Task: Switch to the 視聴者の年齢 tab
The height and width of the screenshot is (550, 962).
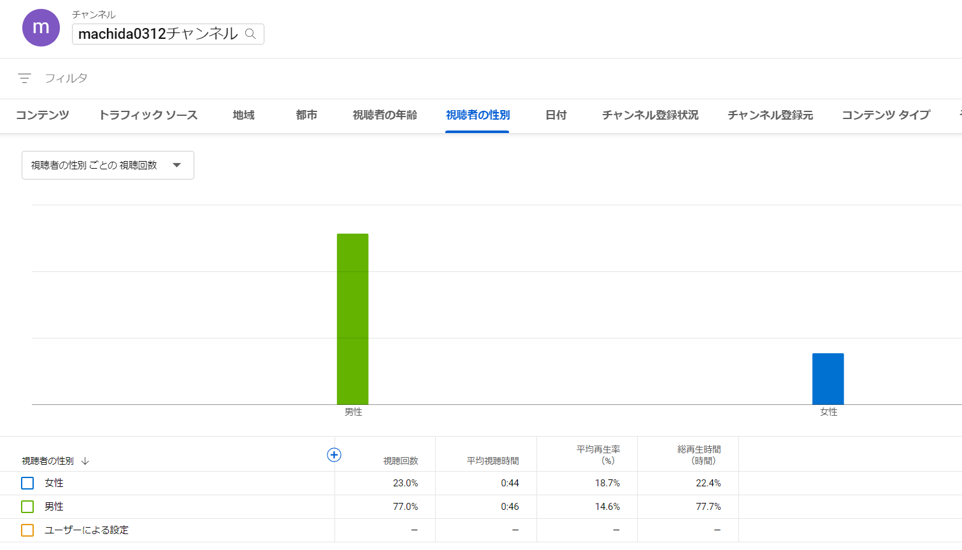Action: point(384,115)
